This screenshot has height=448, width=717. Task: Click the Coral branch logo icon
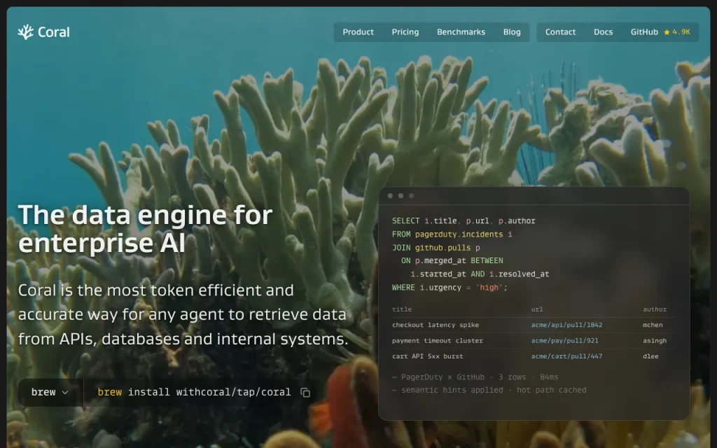click(26, 32)
